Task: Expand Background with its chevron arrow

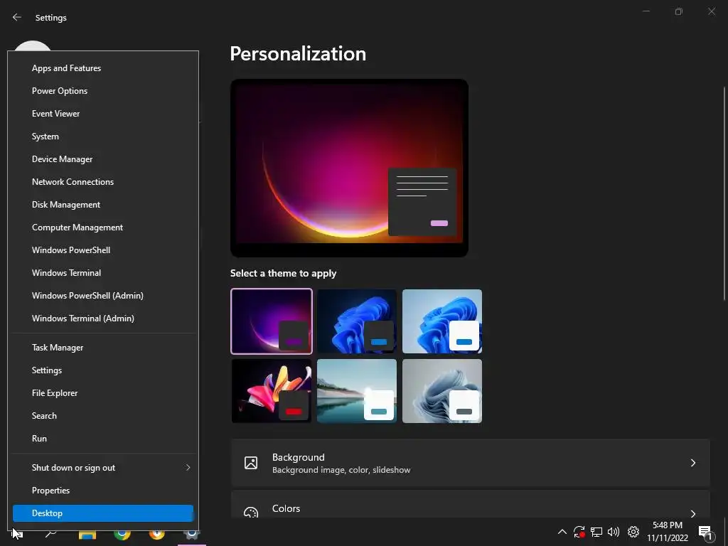Action: (692, 463)
